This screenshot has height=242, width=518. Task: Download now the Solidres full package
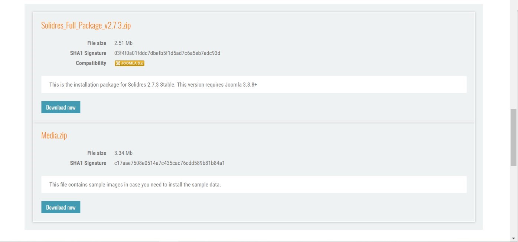(61, 107)
